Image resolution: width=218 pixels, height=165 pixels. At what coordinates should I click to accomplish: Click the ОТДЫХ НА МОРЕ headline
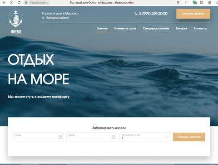point(39,69)
